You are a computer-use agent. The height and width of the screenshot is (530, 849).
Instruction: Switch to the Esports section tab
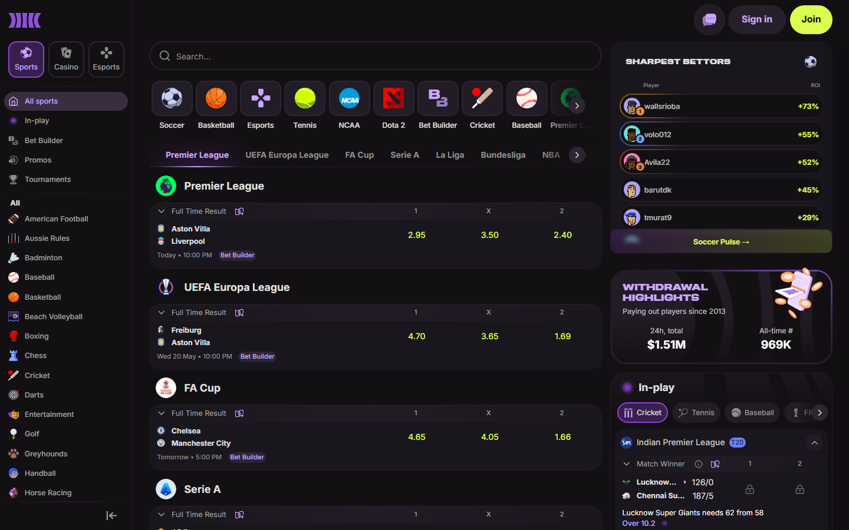point(106,59)
